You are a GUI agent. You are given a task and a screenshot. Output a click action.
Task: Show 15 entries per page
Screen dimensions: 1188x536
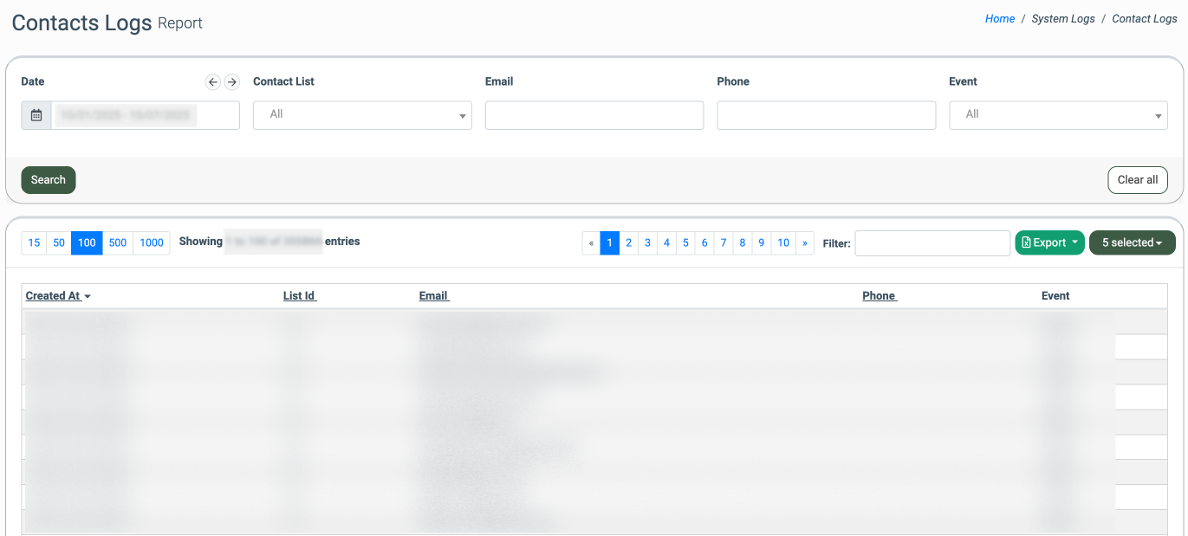[34, 243]
